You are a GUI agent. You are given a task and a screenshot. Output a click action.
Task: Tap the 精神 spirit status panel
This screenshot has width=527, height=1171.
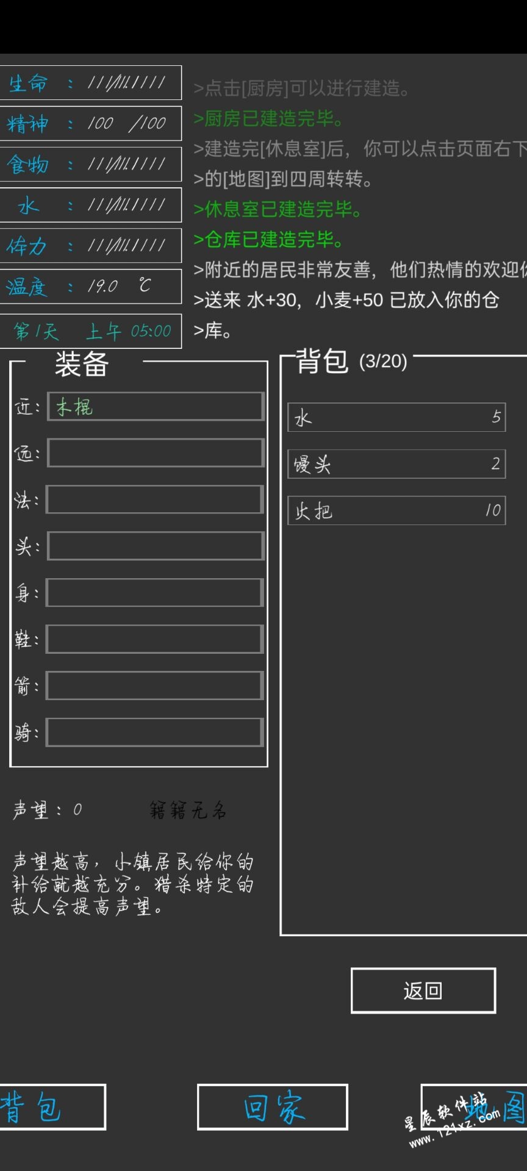[x=90, y=123]
